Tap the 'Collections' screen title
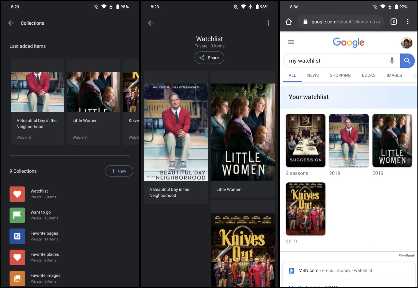418x288 pixels. 32,23
